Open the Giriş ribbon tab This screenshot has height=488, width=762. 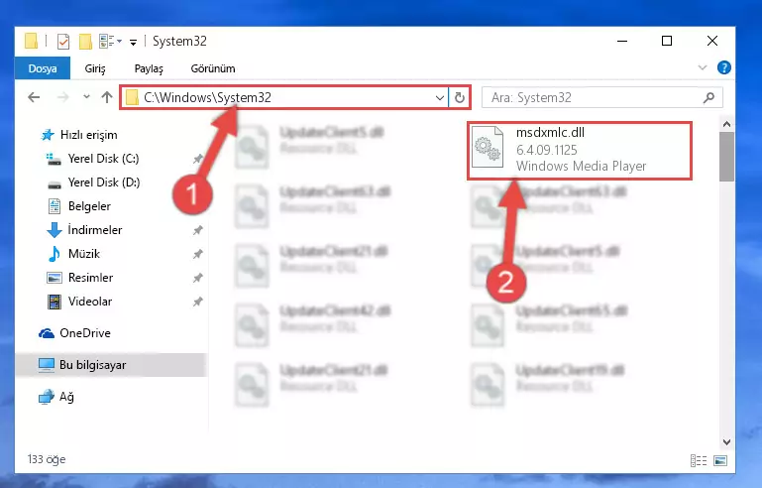tap(95, 68)
